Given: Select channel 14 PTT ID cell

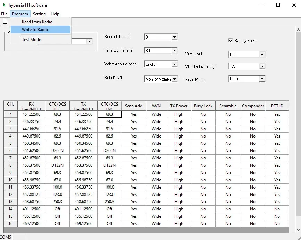Looking at the screenshot, I should click(277, 209).
